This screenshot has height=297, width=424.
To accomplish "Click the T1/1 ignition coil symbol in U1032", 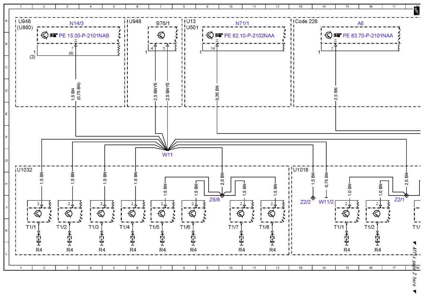I will [x=38, y=214].
